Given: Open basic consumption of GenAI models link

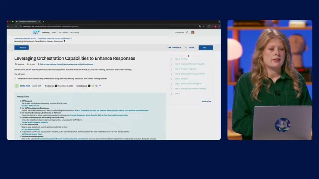Looking at the screenshot, I should 61,139.
